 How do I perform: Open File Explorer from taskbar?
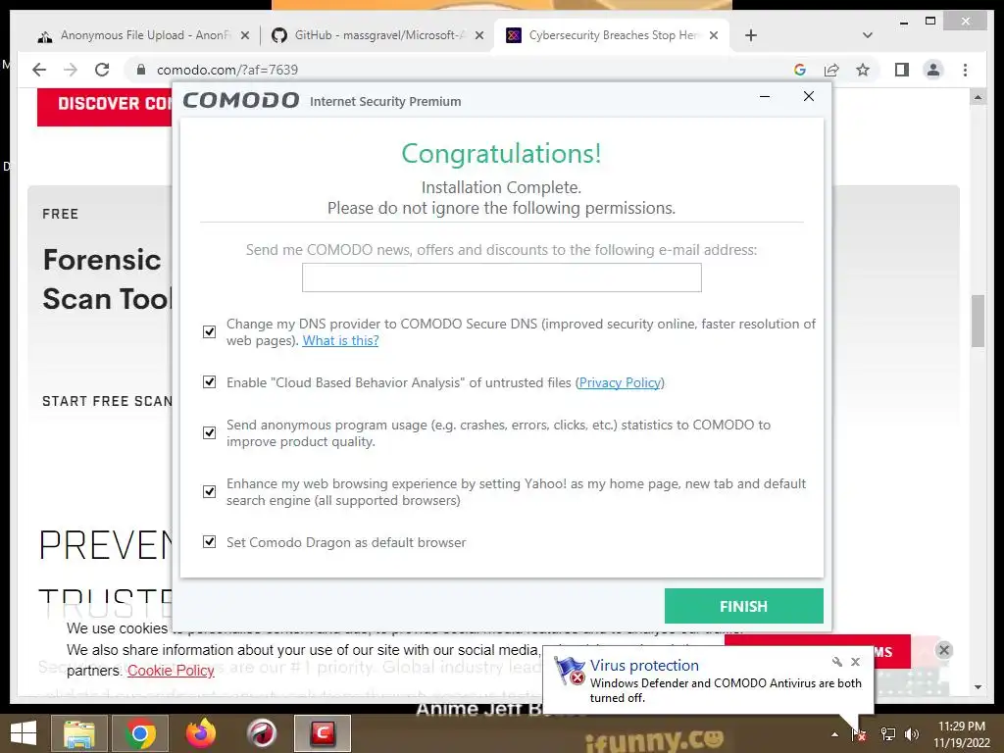(x=78, y=733)
